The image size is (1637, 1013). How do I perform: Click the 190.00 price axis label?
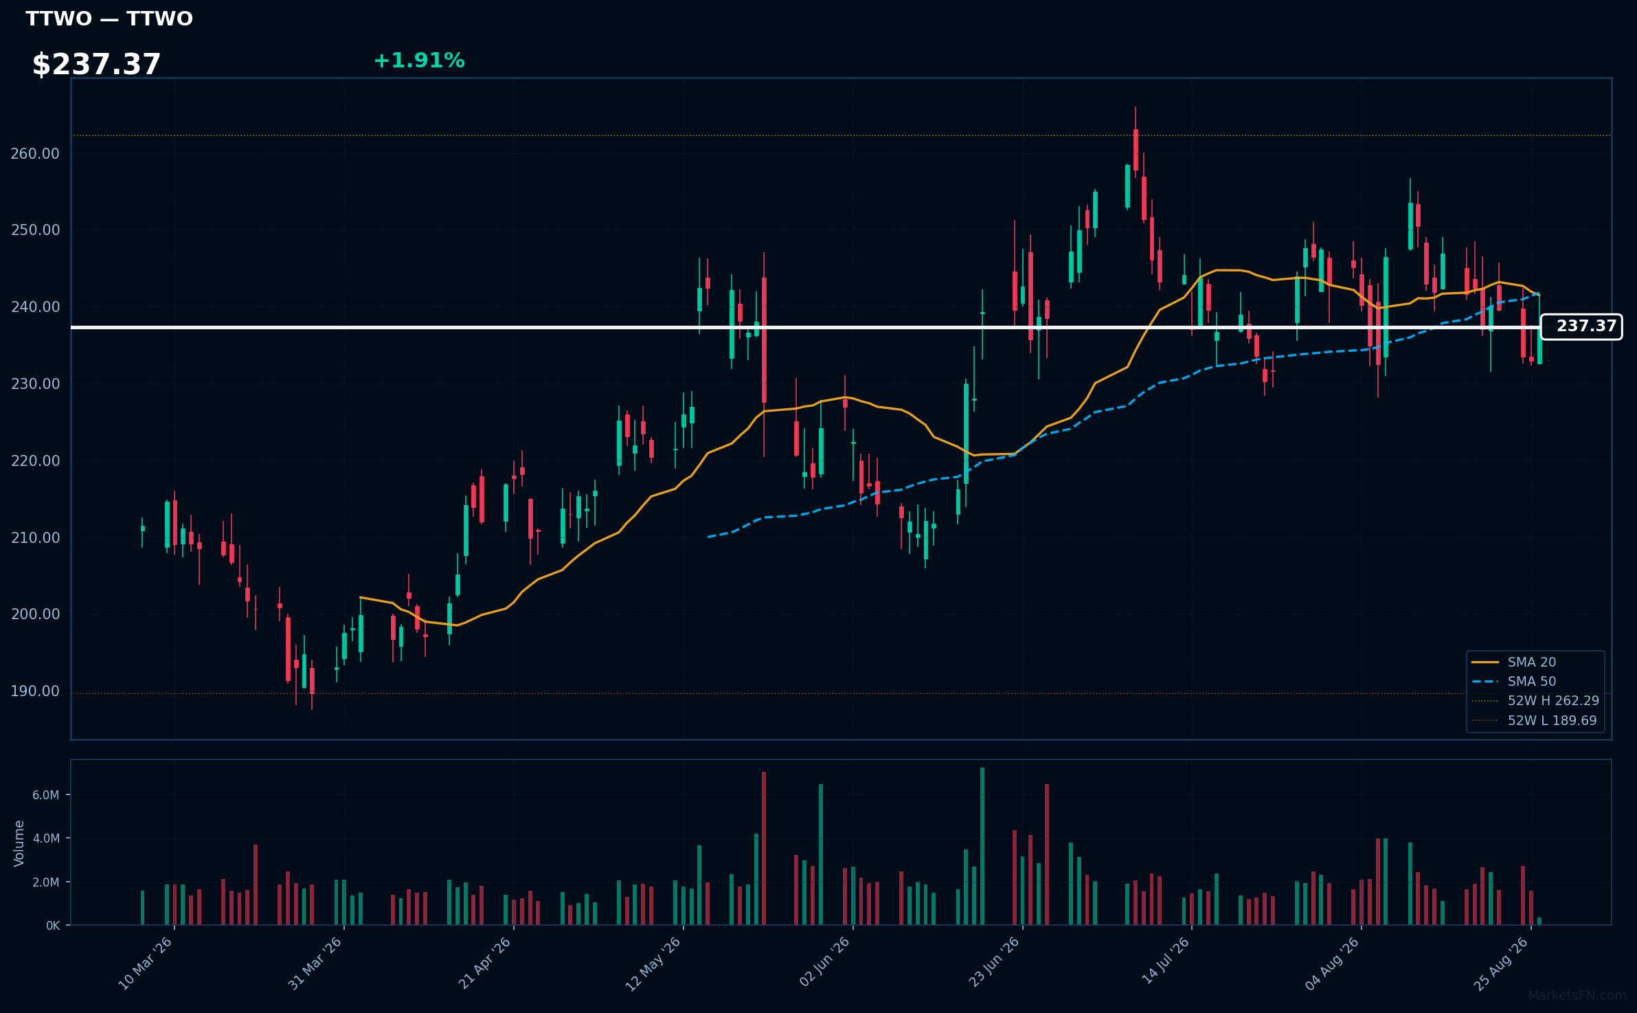point(35,691)
